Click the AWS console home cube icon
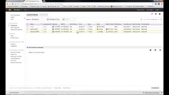Screen dimensions: 169x95 pyautogui.click(x=10, y=10)
